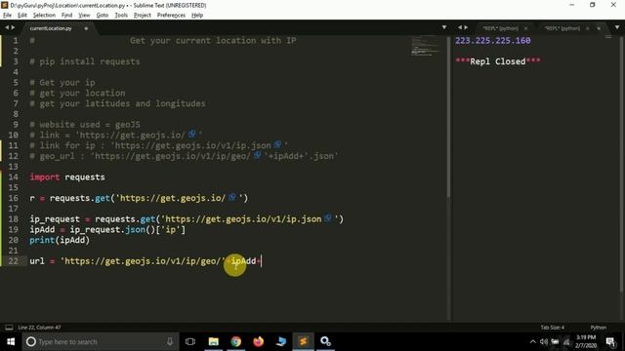Click line number 14 in gutter
Screen dimensions: 625x351
pos(13,176)
